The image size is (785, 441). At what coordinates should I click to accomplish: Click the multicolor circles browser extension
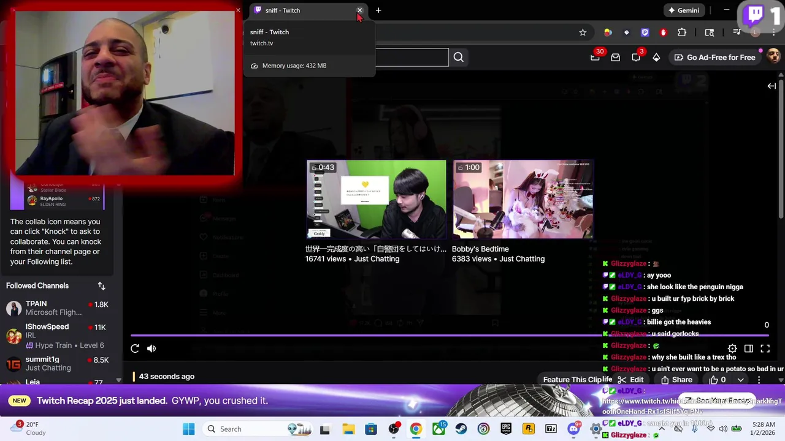608,32
